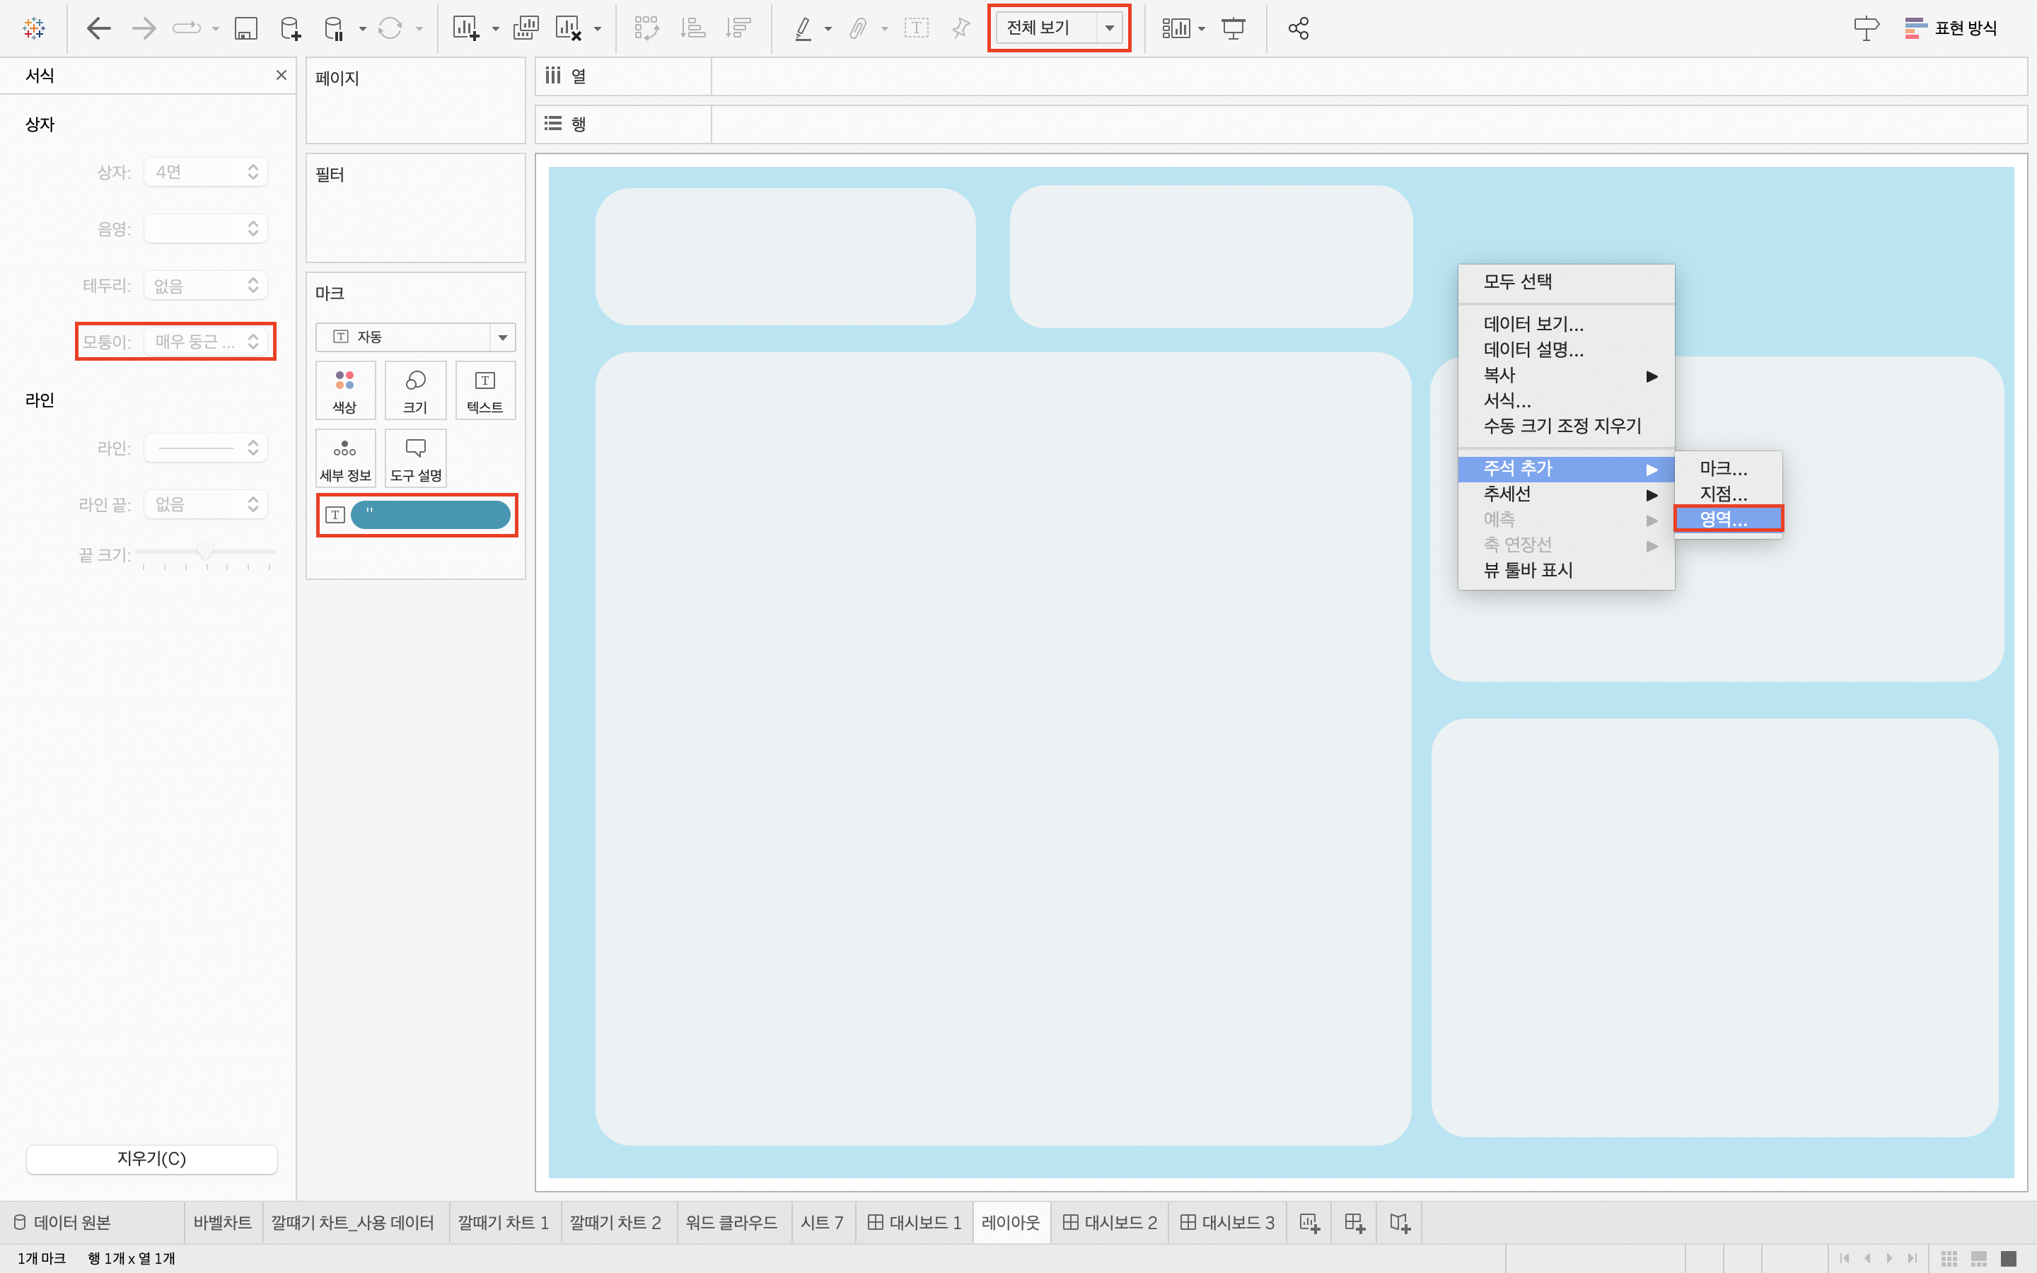This screenshot has height=1273, width=2037.
Task: Choose 데이터 보기... from context menu
Action: coord(1533,324)
